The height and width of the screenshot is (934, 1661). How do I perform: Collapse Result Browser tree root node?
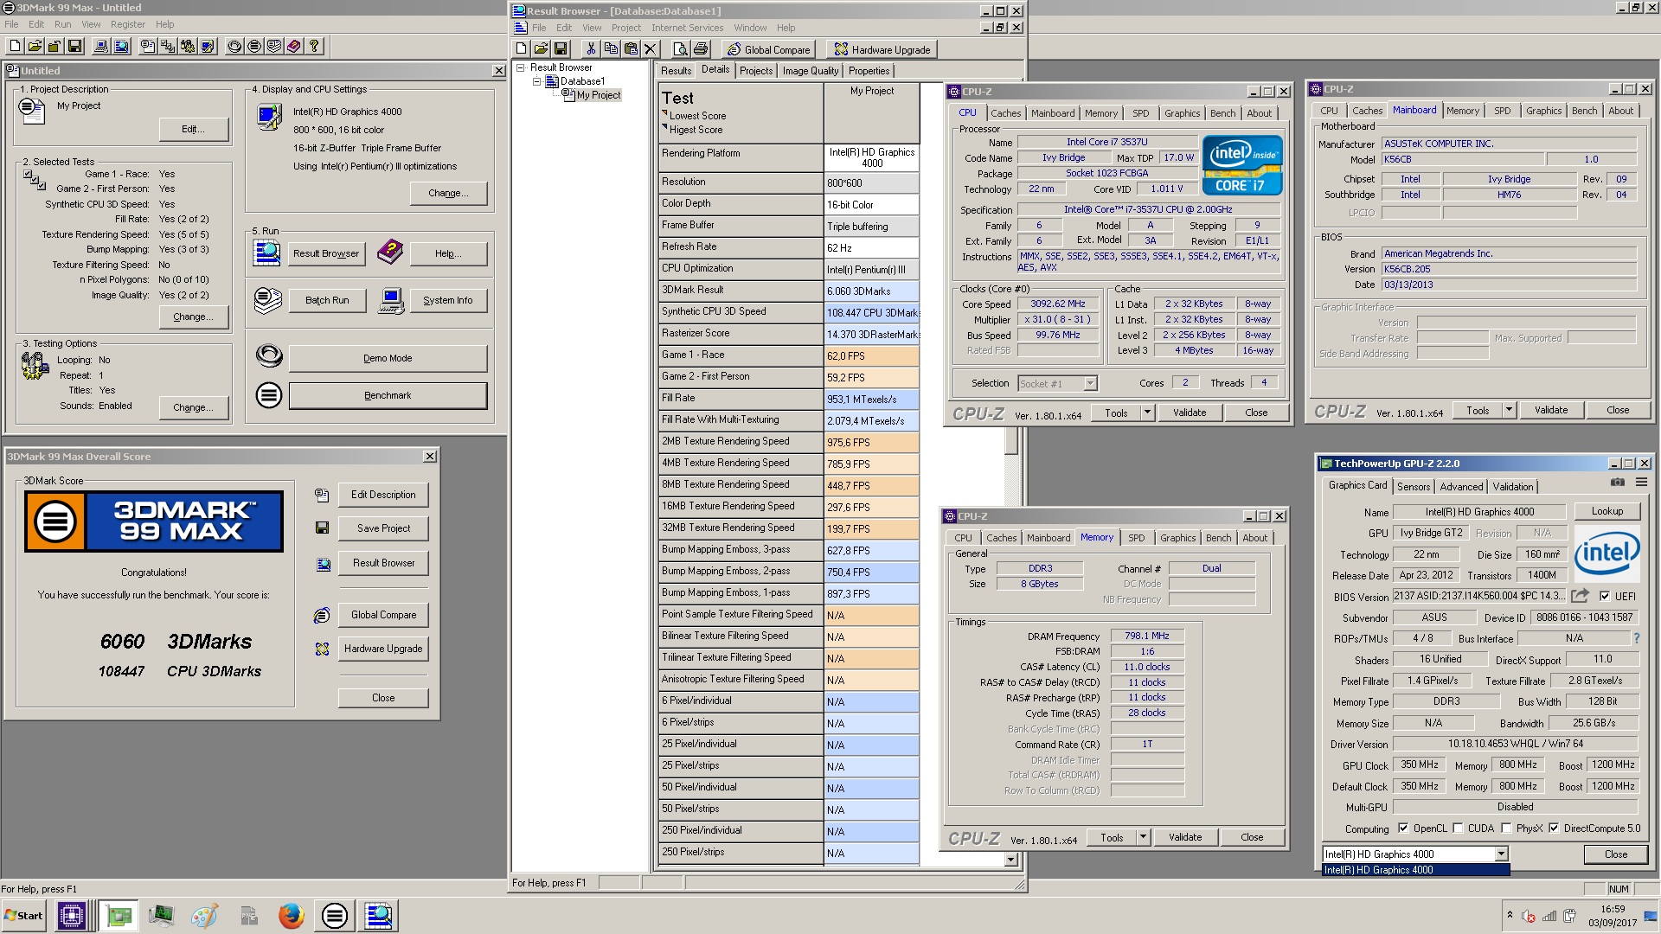tap(521, 67)
